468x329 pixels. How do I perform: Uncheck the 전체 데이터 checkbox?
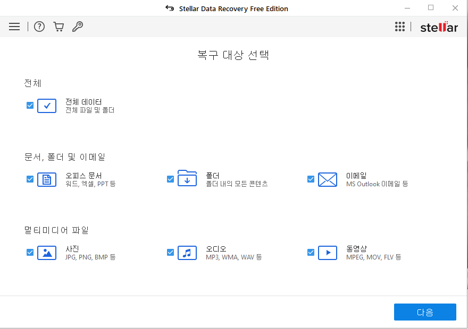coord(30,106)
